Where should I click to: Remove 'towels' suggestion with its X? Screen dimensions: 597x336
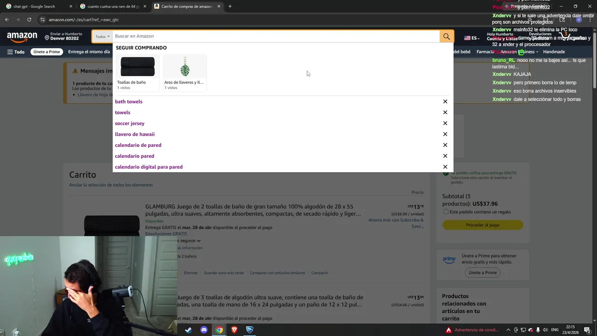point(445,112)
